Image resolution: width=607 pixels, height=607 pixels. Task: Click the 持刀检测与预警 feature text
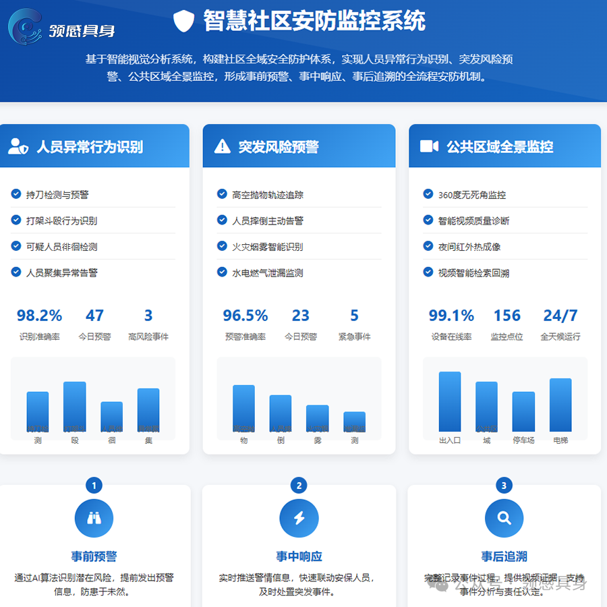point(57,195)
